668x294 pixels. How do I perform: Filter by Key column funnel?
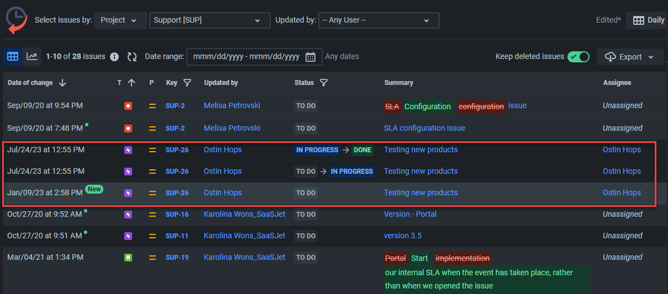pos(187,83)
